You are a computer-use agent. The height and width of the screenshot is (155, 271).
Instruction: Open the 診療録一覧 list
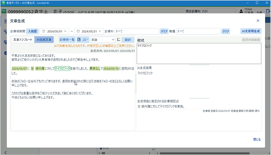point(67,40)
